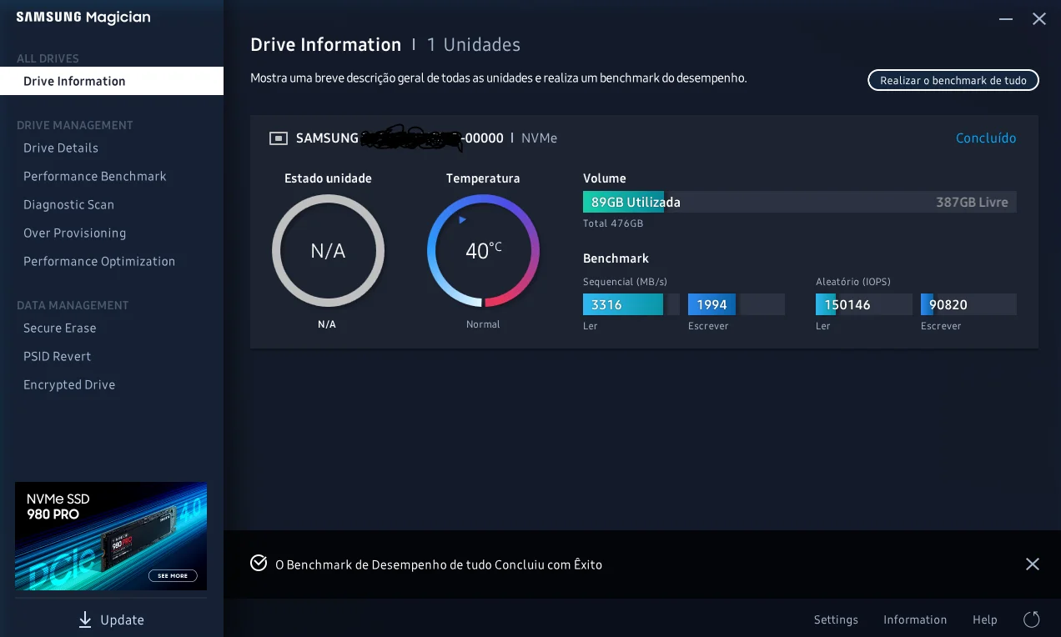
Task: Go to Performance Benchmark section
Action: pyautogui.click(x=95, y=176)
